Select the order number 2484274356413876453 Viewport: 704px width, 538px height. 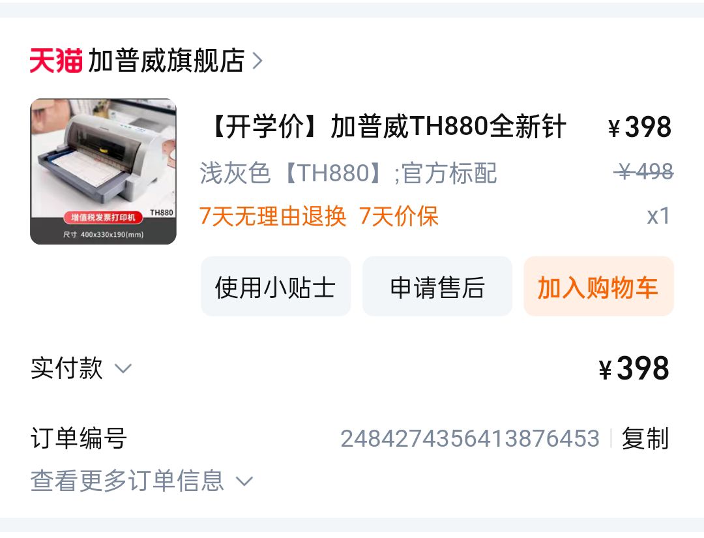point(470,438)
